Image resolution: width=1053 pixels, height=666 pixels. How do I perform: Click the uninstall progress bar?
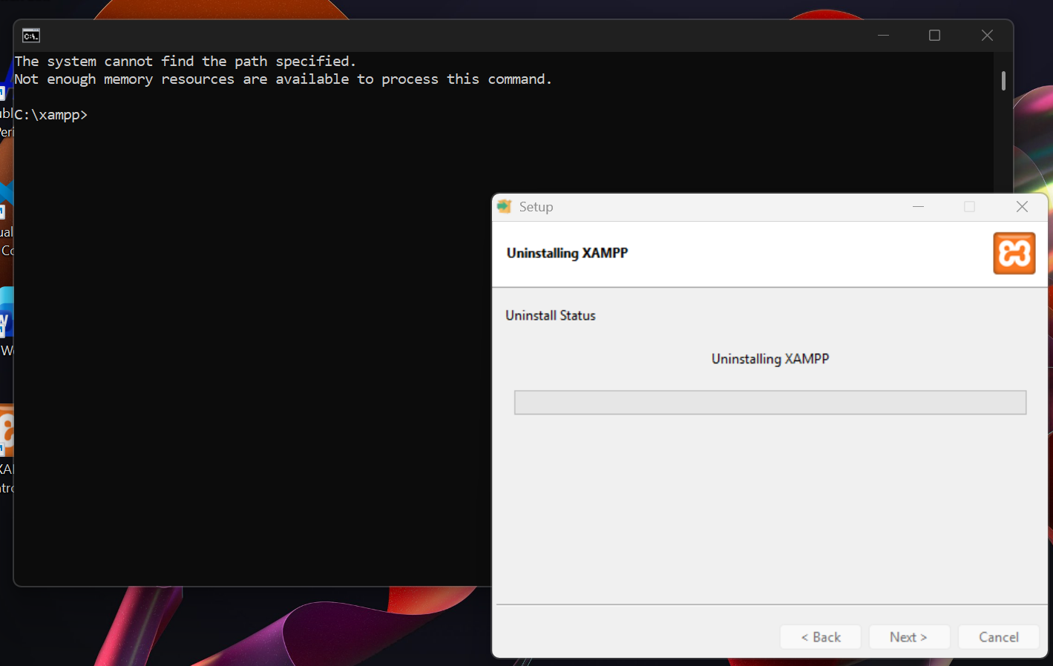(x=770, y=403)
